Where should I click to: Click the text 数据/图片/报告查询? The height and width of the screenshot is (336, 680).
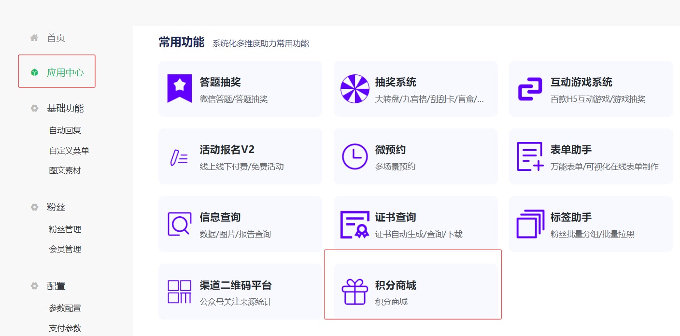pyautogui.click(x=235, y=234)
